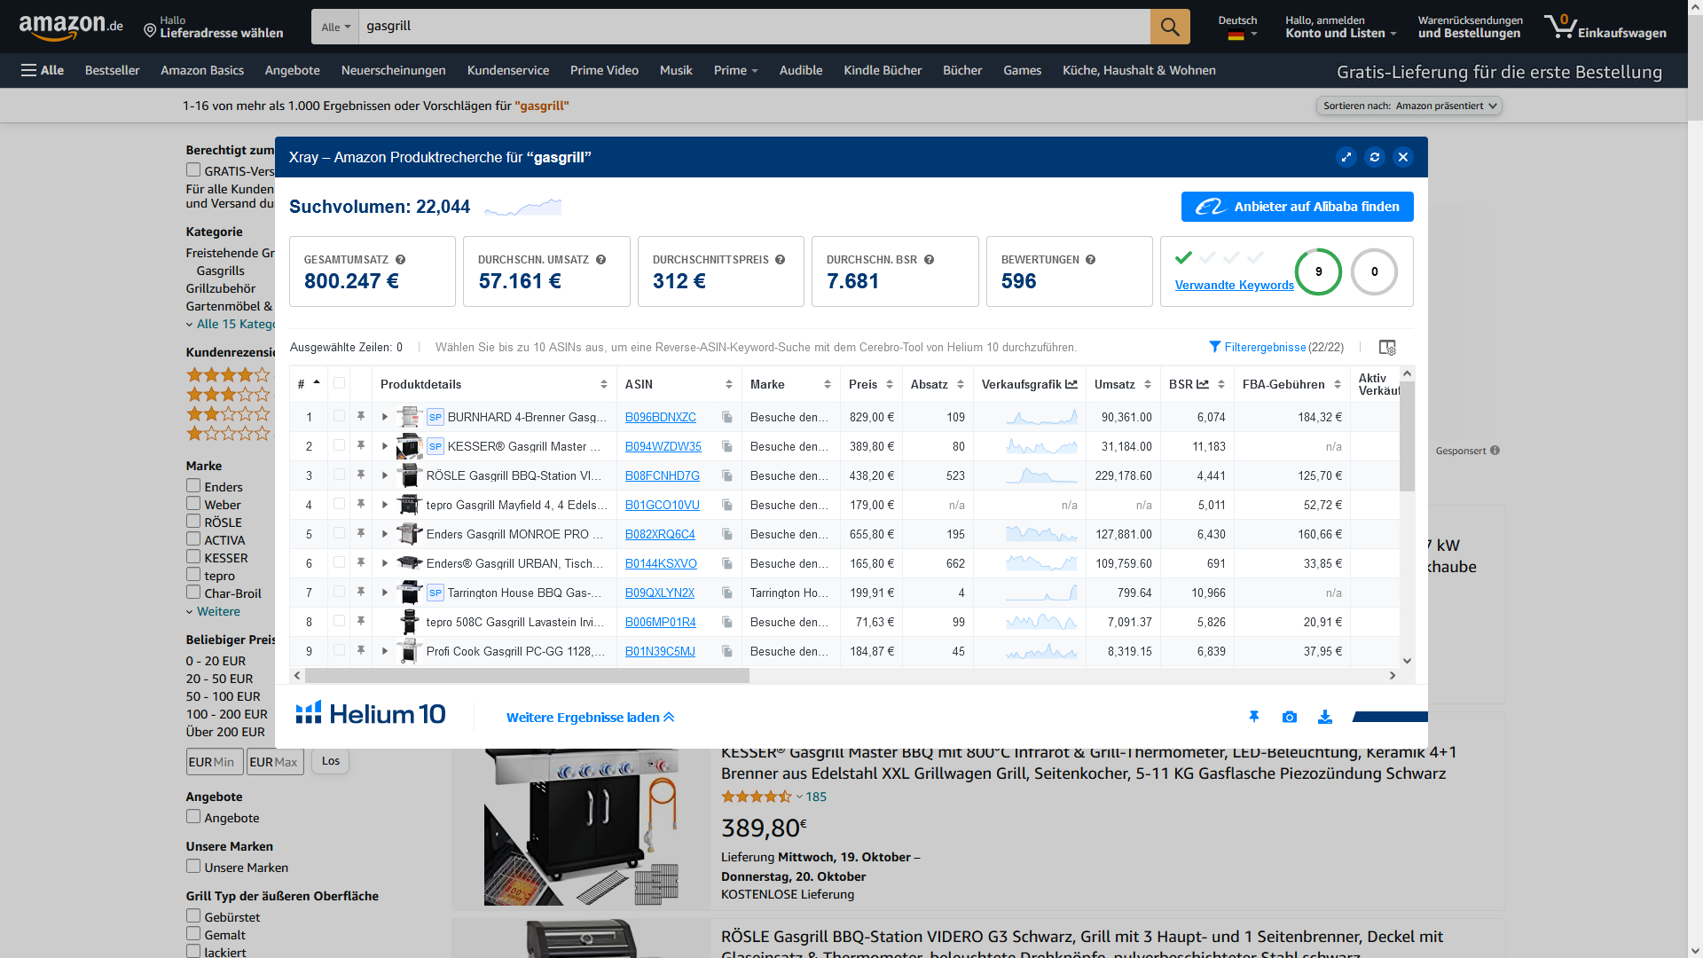Copy ASIN B096BDNXZC with copy icon
This screenshot has height=958, width=1703.
pyautogui.click(x=727, y=417)
